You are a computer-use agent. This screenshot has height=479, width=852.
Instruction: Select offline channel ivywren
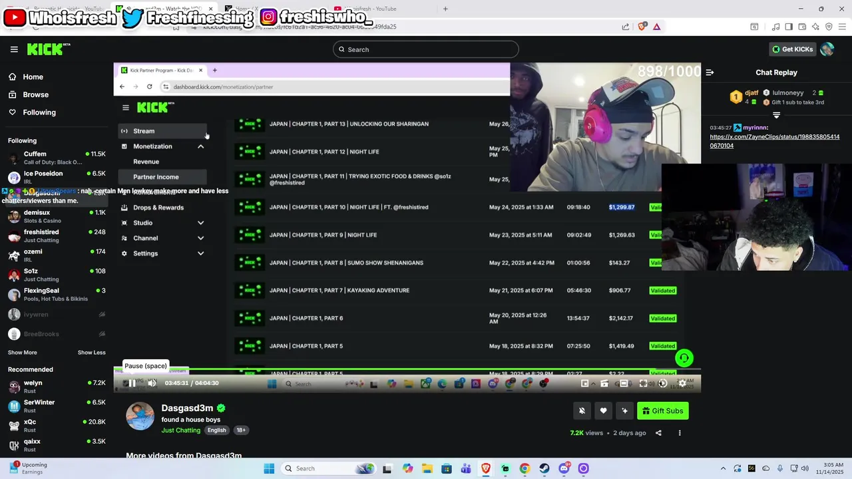pyautogui.click(x=56, y=314)
